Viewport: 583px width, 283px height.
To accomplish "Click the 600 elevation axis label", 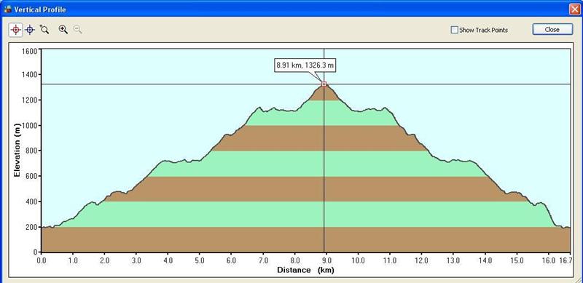I will click(x=32, y=176).
